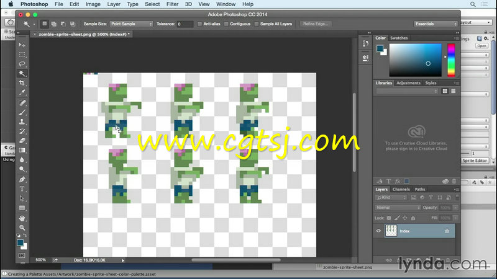
Task: Select the Brush tool
Action: (x=22, y=112)
